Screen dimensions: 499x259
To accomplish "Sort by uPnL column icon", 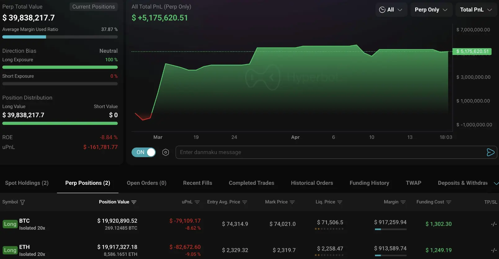I will [x=197, y=202].
